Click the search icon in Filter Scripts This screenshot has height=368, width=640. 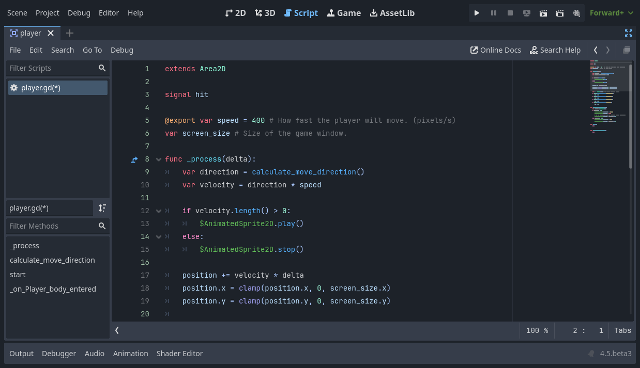click(102, 68)
